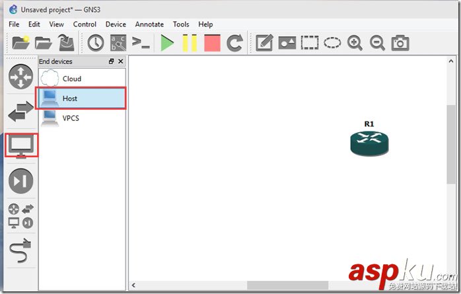Click the R1 label text

pyautogui.click(x=369, y=124)
